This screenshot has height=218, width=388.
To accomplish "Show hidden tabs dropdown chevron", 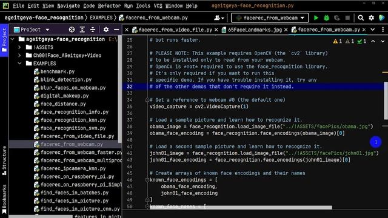I will click(373, 30).
